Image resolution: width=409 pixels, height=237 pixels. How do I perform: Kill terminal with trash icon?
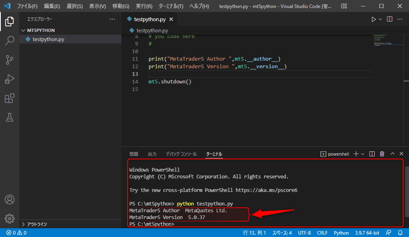click(x=382, y=154)
